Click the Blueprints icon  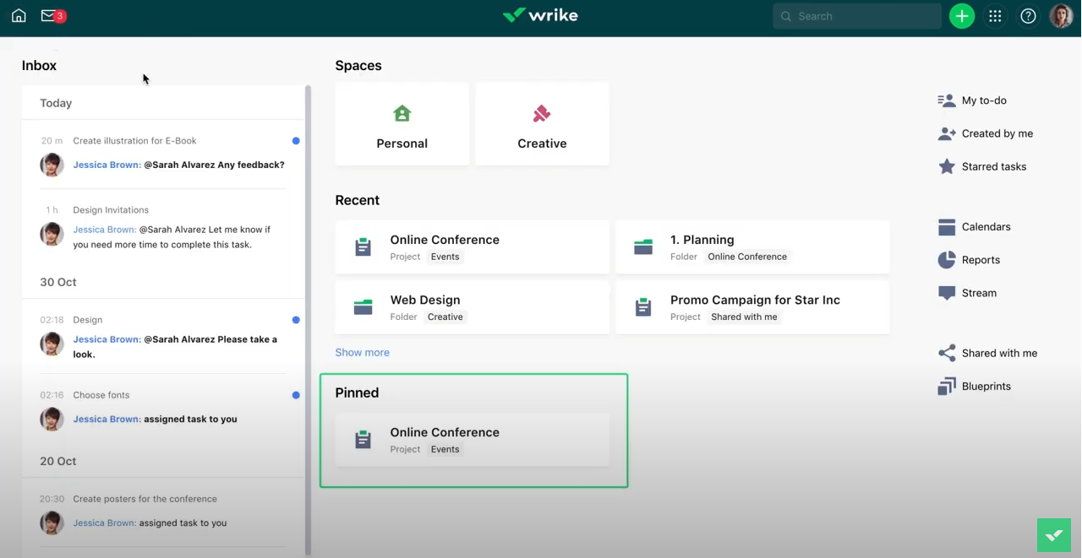click(947, 387)
